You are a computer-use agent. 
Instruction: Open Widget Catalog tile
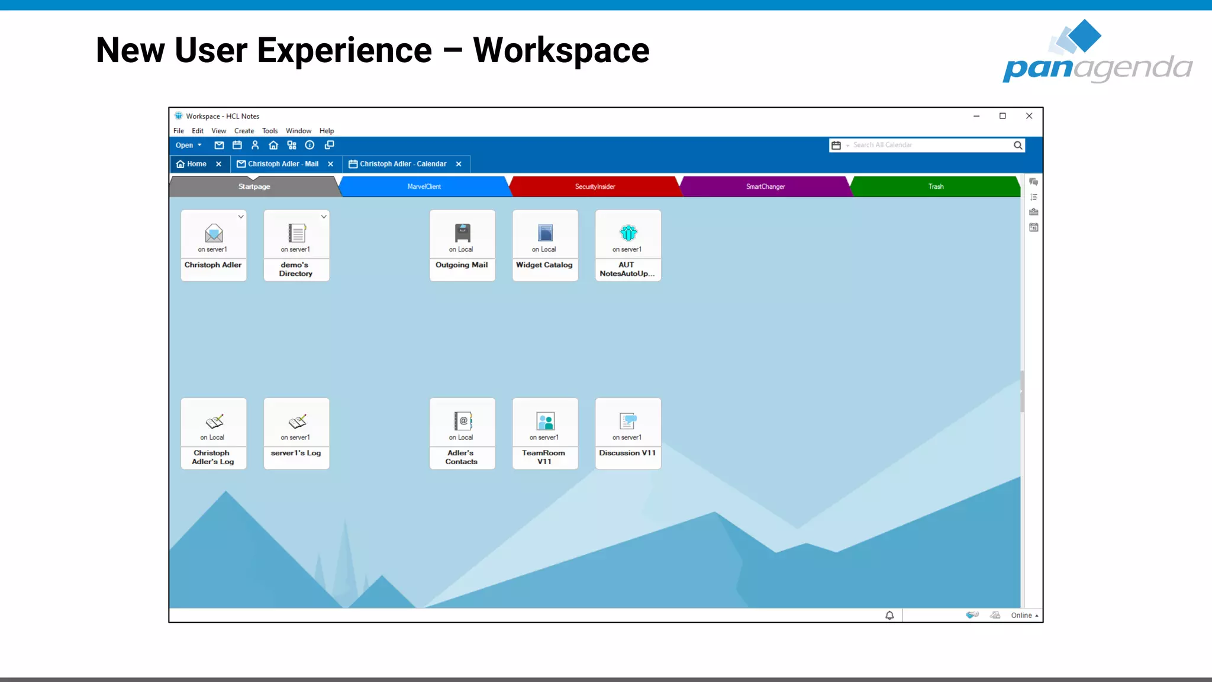pos(545,245)
